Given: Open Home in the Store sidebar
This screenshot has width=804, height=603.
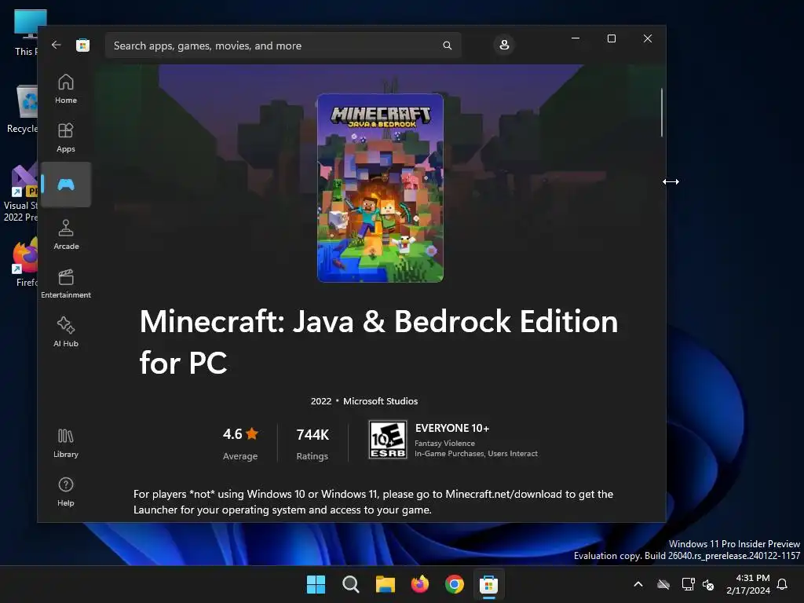Looking at the screenshot, I should click(66, 89).
